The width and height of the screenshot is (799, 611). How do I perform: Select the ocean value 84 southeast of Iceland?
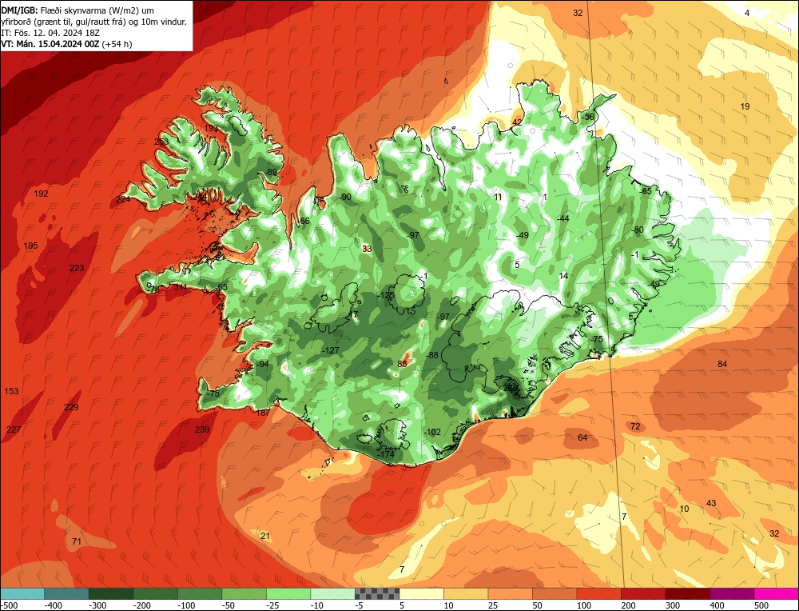coord(722,364)
